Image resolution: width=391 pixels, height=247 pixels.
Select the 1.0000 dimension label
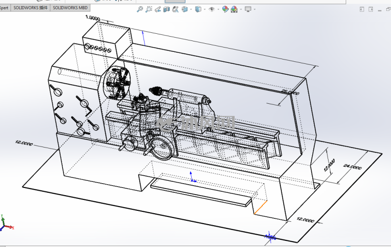(x=93, y=18)
